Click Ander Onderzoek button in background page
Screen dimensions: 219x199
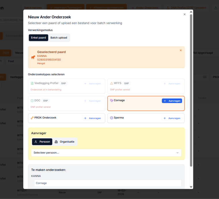(x=145, y=8)
